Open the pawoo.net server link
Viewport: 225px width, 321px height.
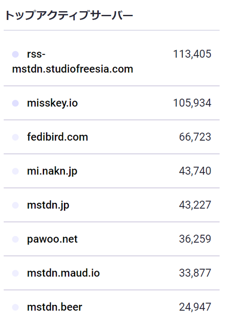point(52,239)
